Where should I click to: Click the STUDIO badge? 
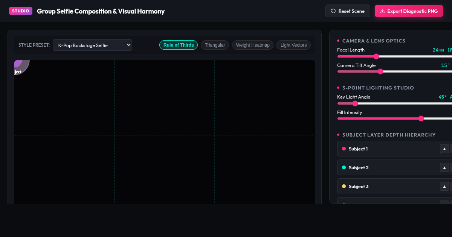point(21,11)
